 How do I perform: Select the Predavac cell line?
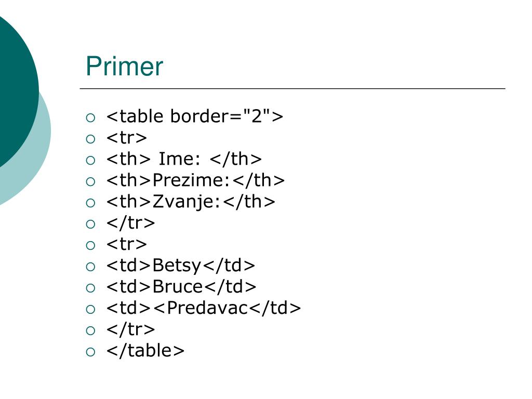204,308
